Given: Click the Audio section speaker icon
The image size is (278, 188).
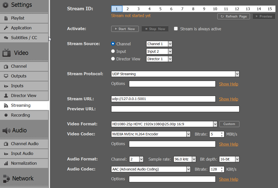Looking at the screenshot, I should 6,131.
